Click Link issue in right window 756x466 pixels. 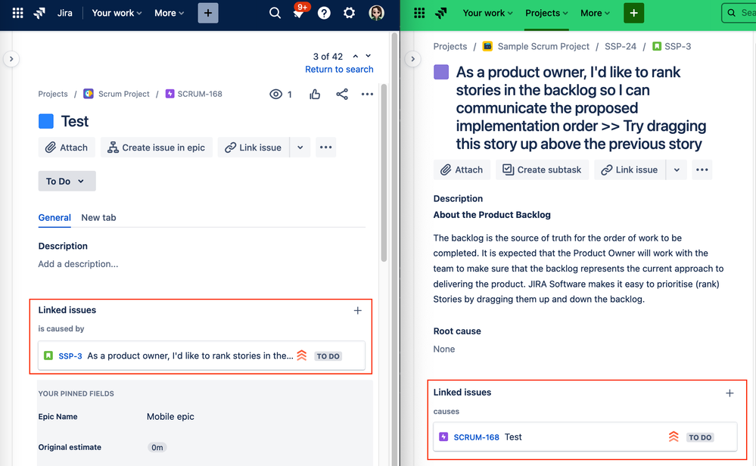tap(630, 169)
